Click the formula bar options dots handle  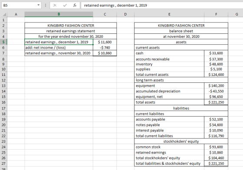point(46,5)
